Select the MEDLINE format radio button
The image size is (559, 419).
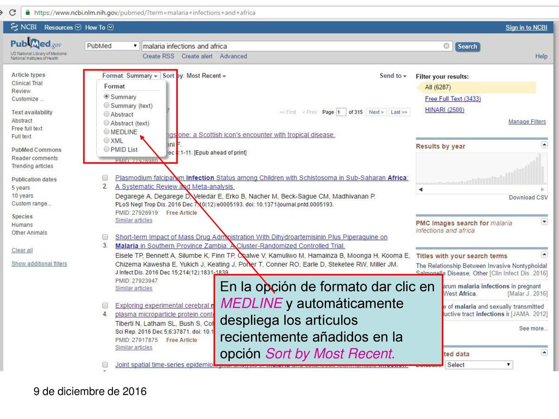pos(106,131)
